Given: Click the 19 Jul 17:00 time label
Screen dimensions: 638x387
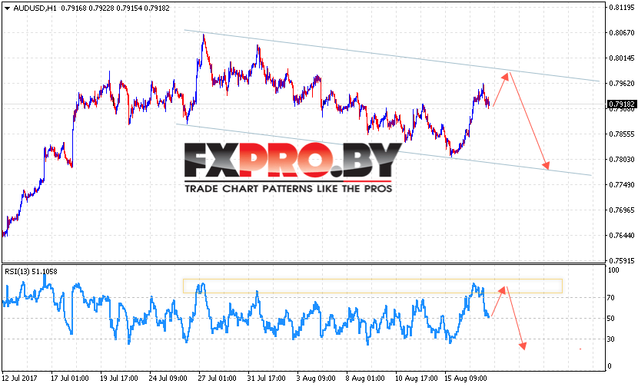Looking at the screenshot, I should click(x=119, y=379).
